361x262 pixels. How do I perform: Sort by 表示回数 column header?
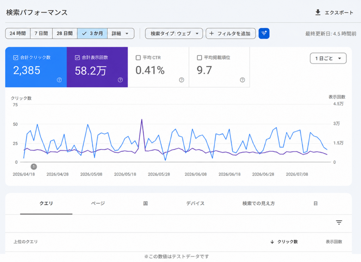point(334,242)
